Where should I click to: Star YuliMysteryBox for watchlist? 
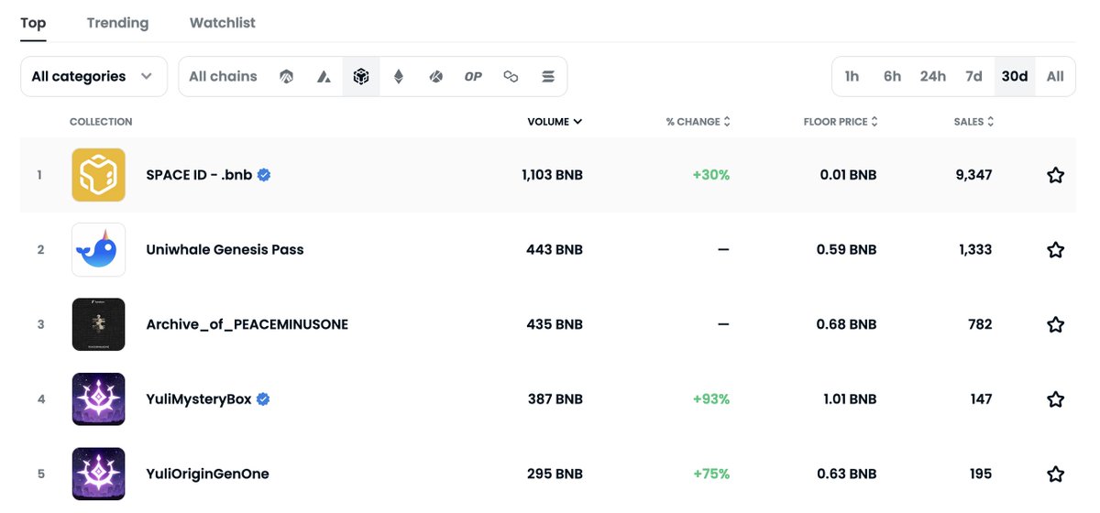coord(1055,399)
